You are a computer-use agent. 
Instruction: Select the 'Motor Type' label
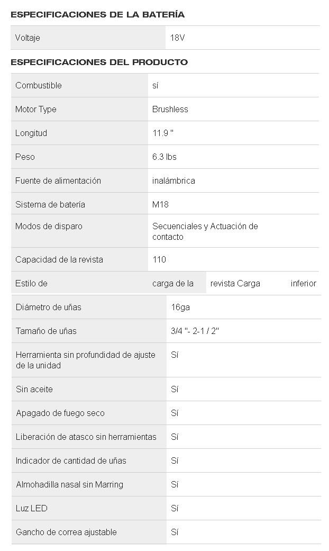(36, 109)
